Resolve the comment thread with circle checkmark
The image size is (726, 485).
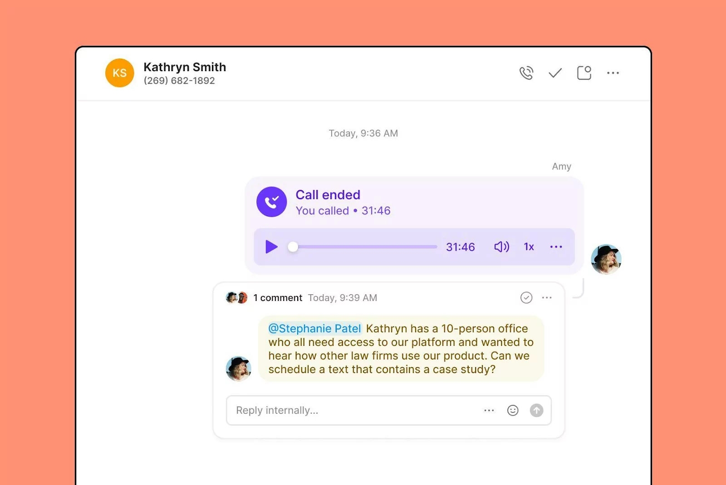(526, 298)
